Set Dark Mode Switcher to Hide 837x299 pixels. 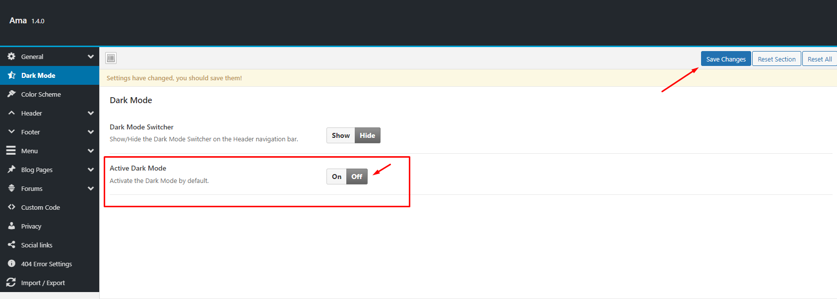(368, 135)
